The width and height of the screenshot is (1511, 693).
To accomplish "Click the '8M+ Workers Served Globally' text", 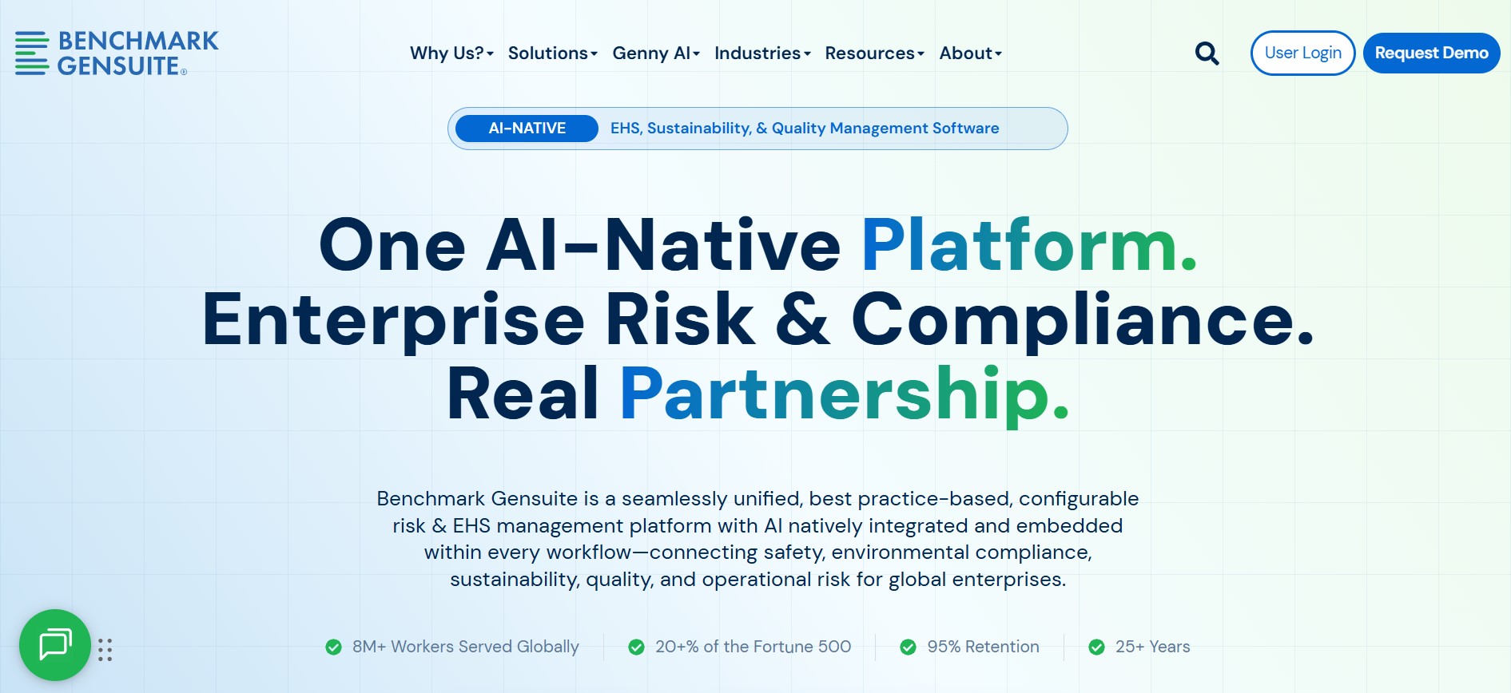I will click(465, 647).
